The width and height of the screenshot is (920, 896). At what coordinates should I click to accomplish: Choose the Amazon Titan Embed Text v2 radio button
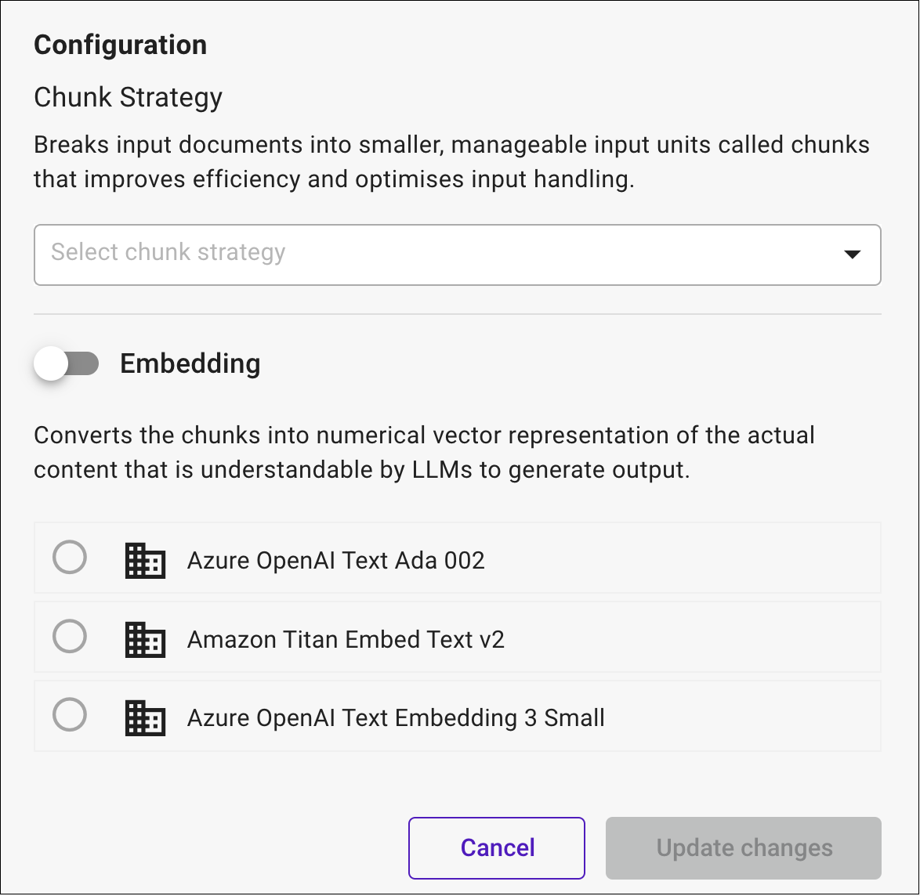[70, 636]
